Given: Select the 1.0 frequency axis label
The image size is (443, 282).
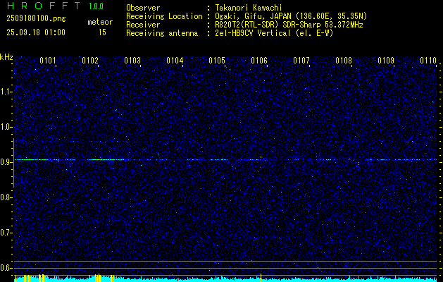Looking at the screenshot, I should click(5, 128).
